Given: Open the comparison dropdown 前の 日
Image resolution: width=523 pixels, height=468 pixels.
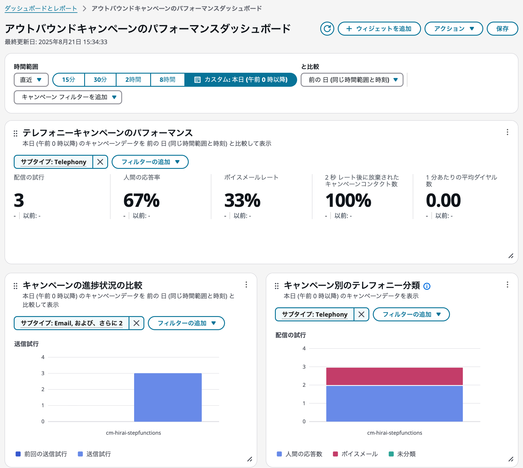Looking at the screenshot, I should point(352,80).
